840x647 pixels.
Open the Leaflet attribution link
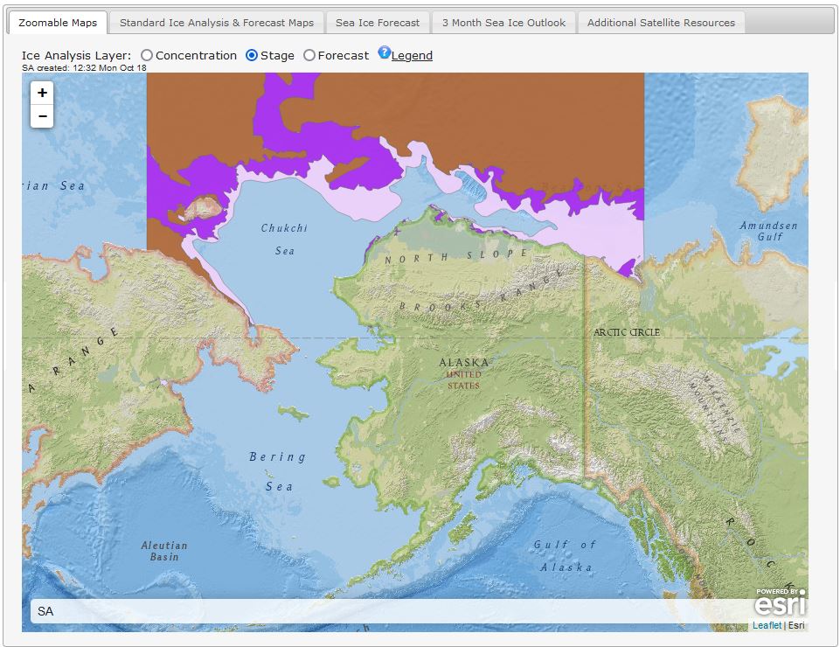[767, 626]
